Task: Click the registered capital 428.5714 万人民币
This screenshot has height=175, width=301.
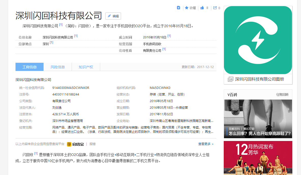Action: (x=65, y=114)
